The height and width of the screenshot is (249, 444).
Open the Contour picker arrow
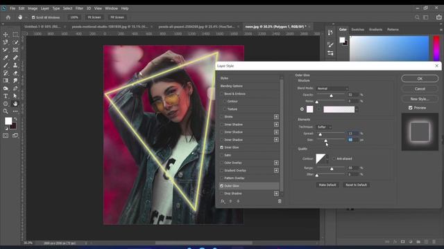point(327,158)
